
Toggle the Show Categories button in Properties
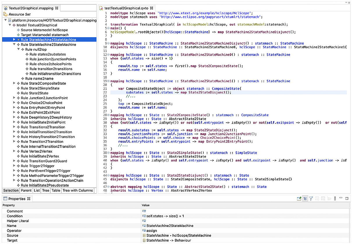[305, 199]
